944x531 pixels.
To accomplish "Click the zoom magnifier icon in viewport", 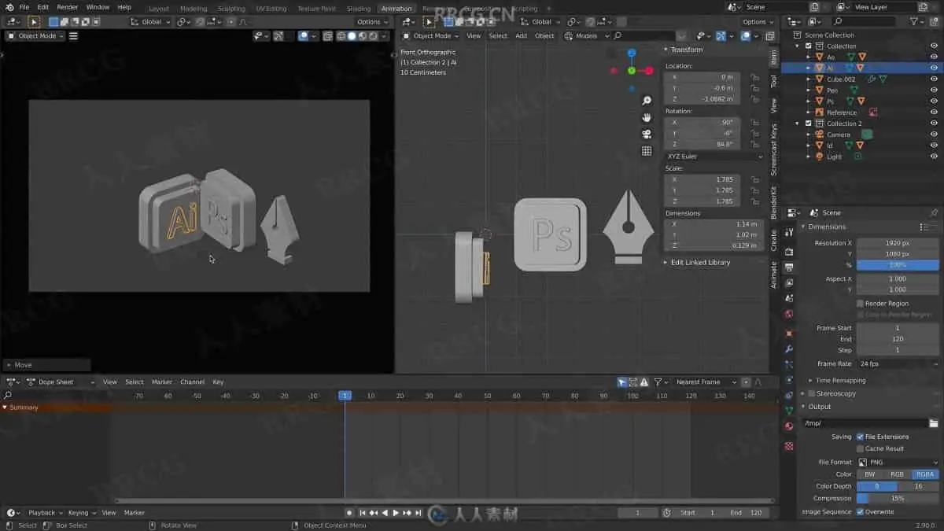I will 647,101.
